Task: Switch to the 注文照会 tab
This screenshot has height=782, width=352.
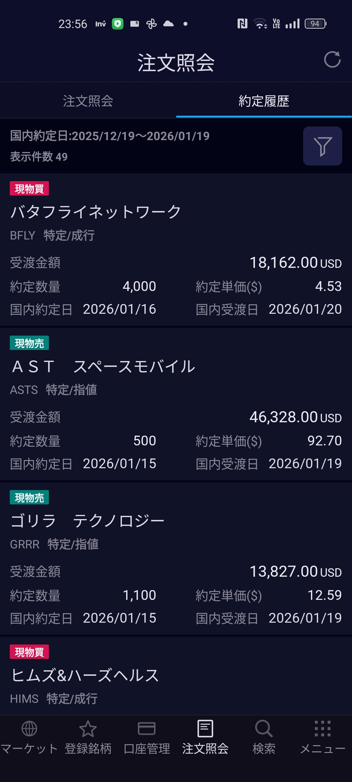Action: pyautogui.click(x=88, y=101)
